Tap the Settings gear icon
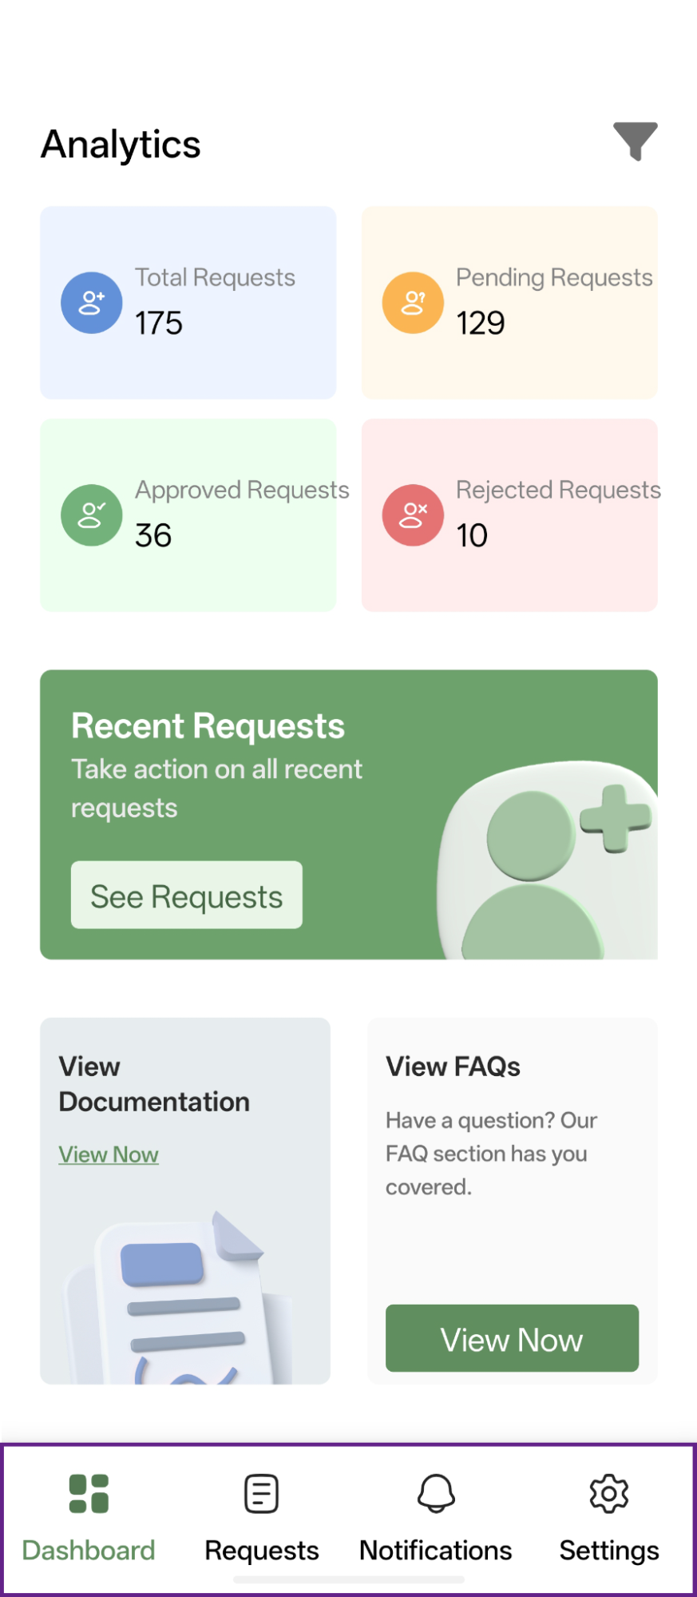The height and width of the screenshot is (1597, 697). coord(609,1493)
